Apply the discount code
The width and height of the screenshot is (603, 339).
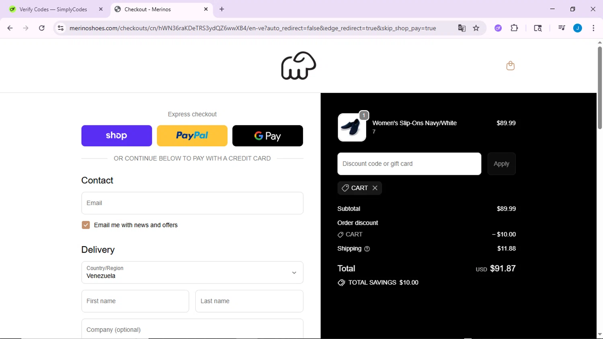[x=501, y=164]
